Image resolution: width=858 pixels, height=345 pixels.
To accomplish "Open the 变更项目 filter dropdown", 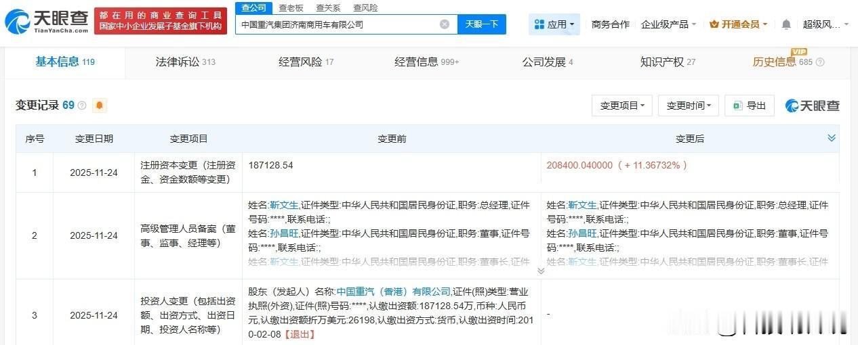I will pyautogui.click(x=622, y=106).
